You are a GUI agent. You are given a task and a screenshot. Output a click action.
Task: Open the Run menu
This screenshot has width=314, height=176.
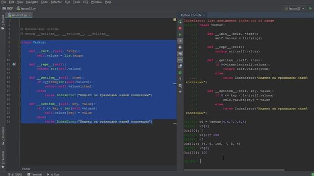pyautogui.click(x=67, y=2)
